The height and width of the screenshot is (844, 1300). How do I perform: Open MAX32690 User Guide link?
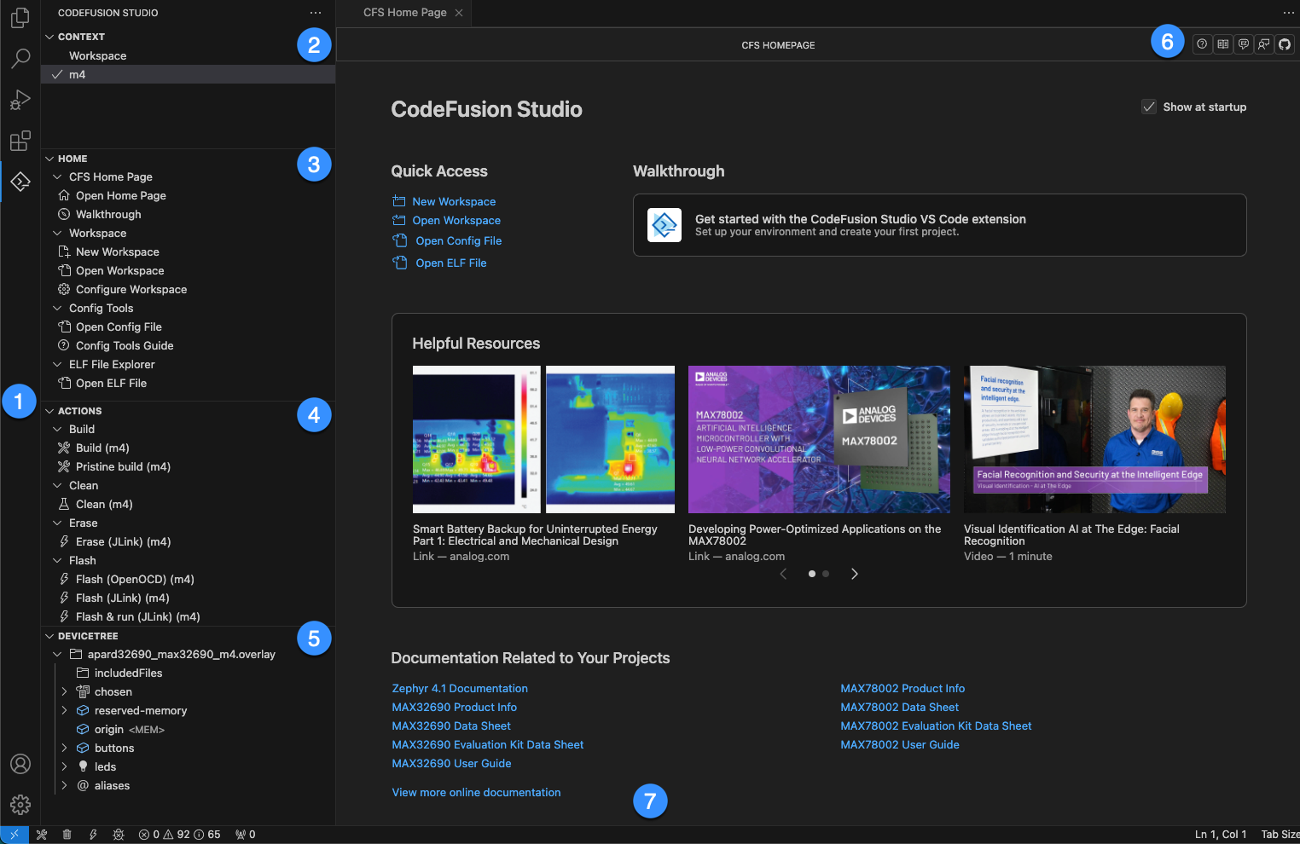(x=451, y=763)
